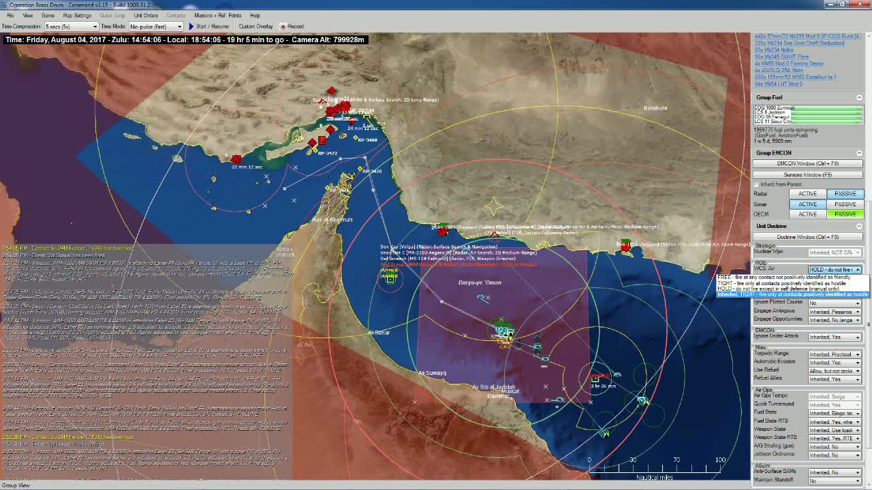Viewport: 872px width, 490px height.
Task: Set Sonar to PASSIVE
Action: pos(845,204)
